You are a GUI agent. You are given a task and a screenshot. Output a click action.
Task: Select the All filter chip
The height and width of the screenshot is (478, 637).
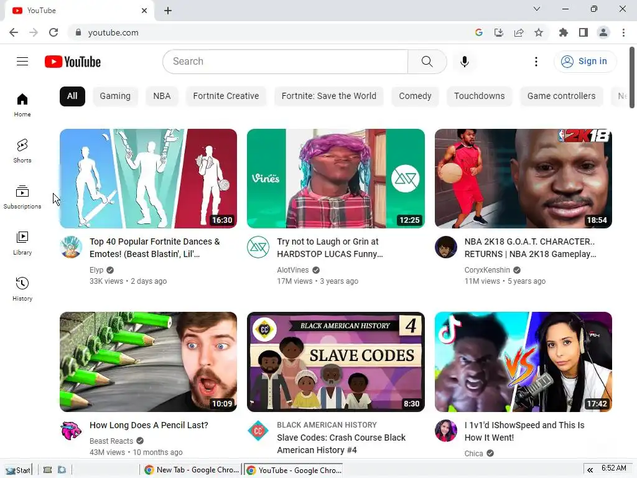[x=72, y=96]
